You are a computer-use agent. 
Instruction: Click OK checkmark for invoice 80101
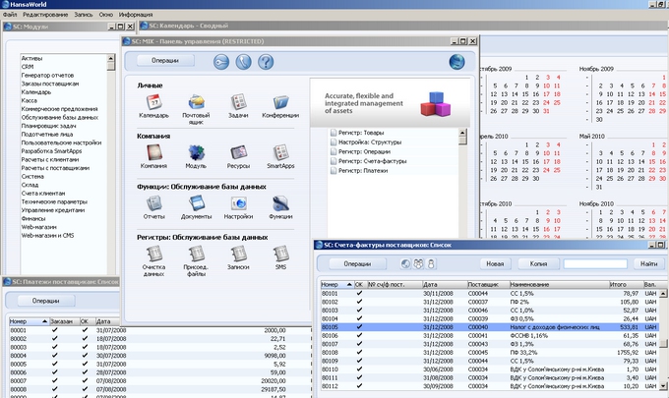pyautogui.click(x=359, y=293)
